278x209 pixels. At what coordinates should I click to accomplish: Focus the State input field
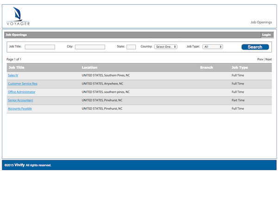(x=131, y=47)
